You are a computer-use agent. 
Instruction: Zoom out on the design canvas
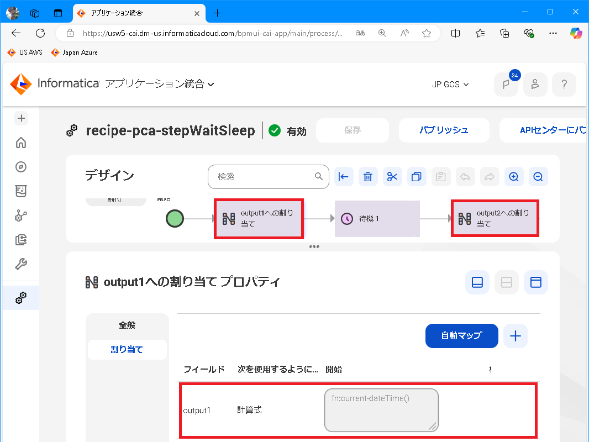[x=538, y=176]
